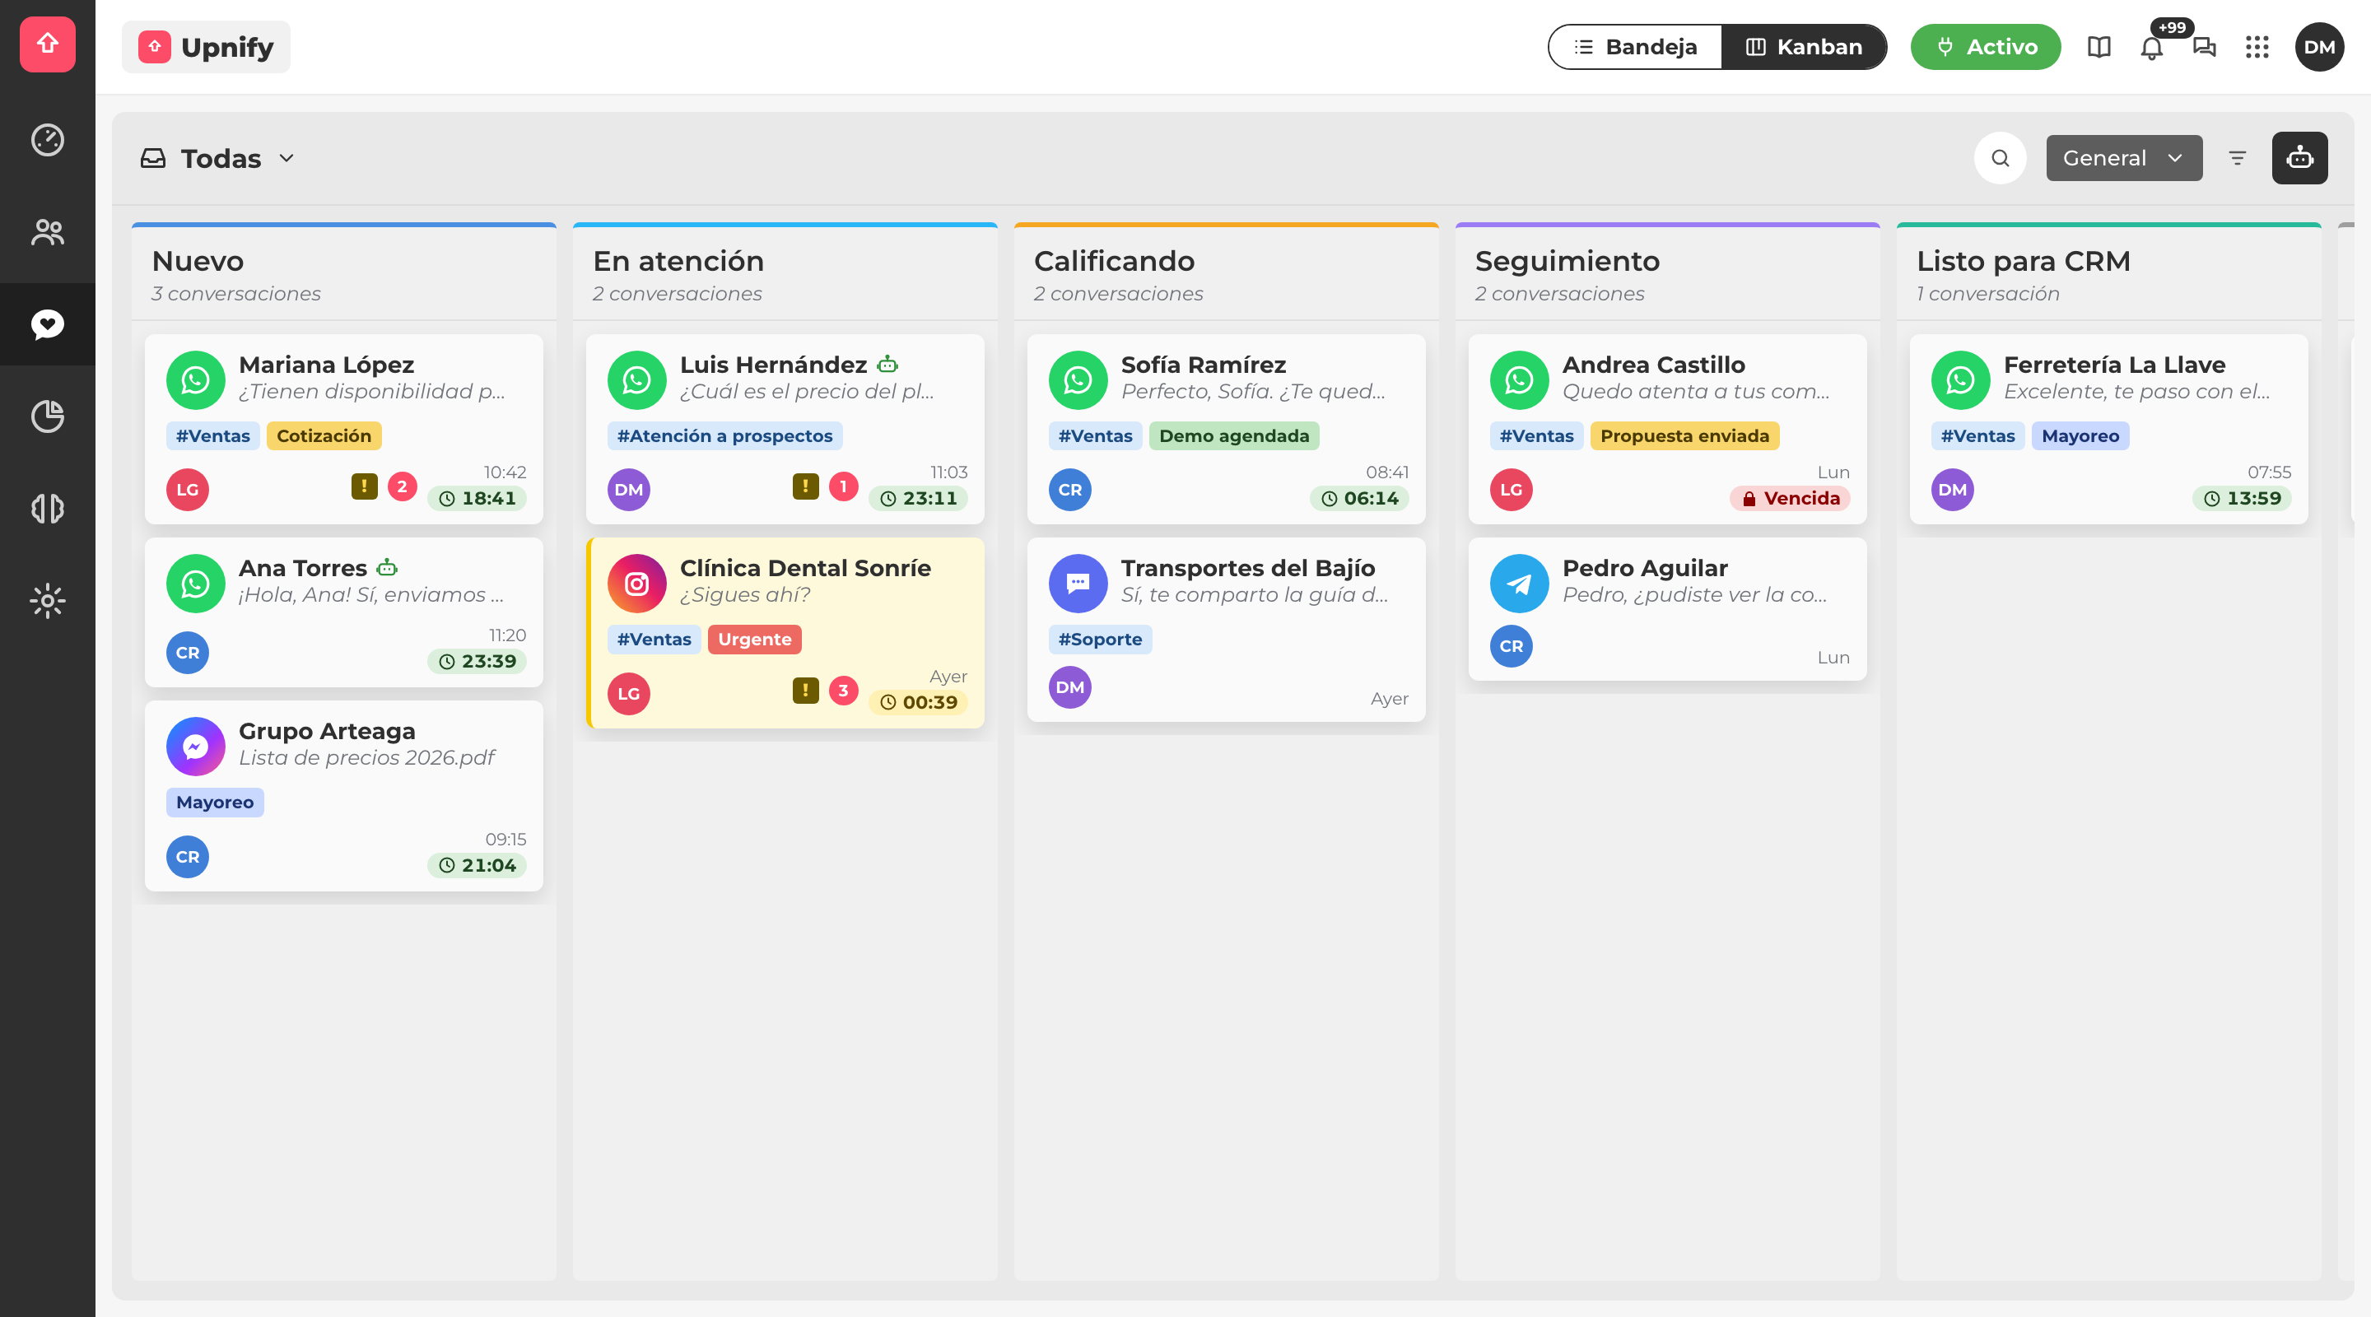This screenshot has width=2371, height=1317.
Task: Open the filter lines icon
Action: point(2238,158)
